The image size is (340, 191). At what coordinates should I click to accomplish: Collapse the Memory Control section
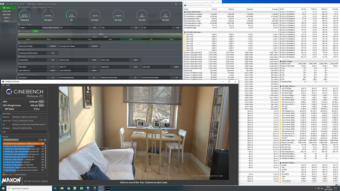pos(19,57)
